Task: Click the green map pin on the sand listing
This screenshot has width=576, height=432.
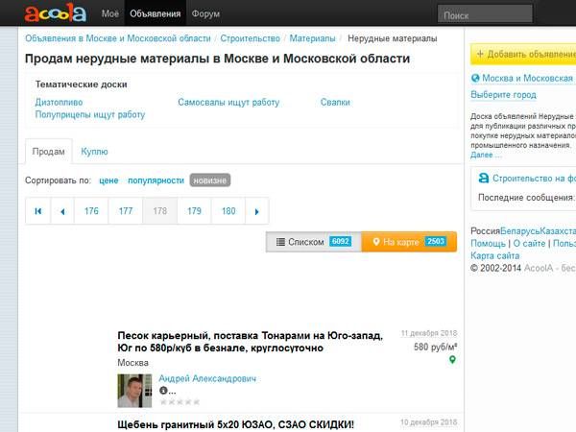Action: 452,360
